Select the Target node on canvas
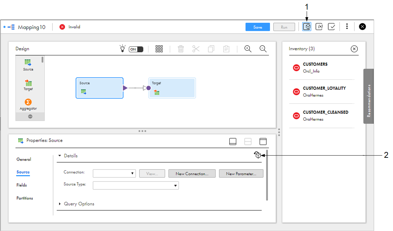 (x=172, y=88)
